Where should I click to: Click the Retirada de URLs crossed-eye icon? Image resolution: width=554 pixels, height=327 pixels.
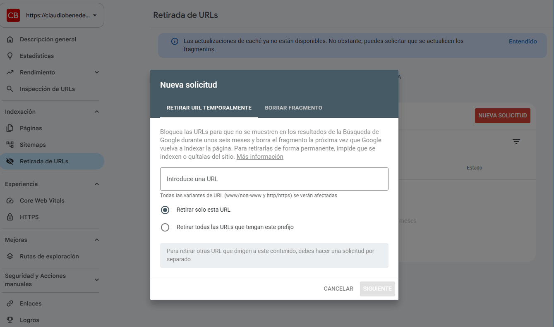(x=10, y=161)
